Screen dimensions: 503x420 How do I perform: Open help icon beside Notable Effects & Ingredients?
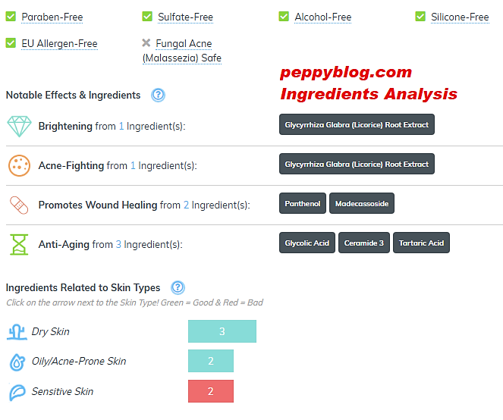(x=158, y=95)
